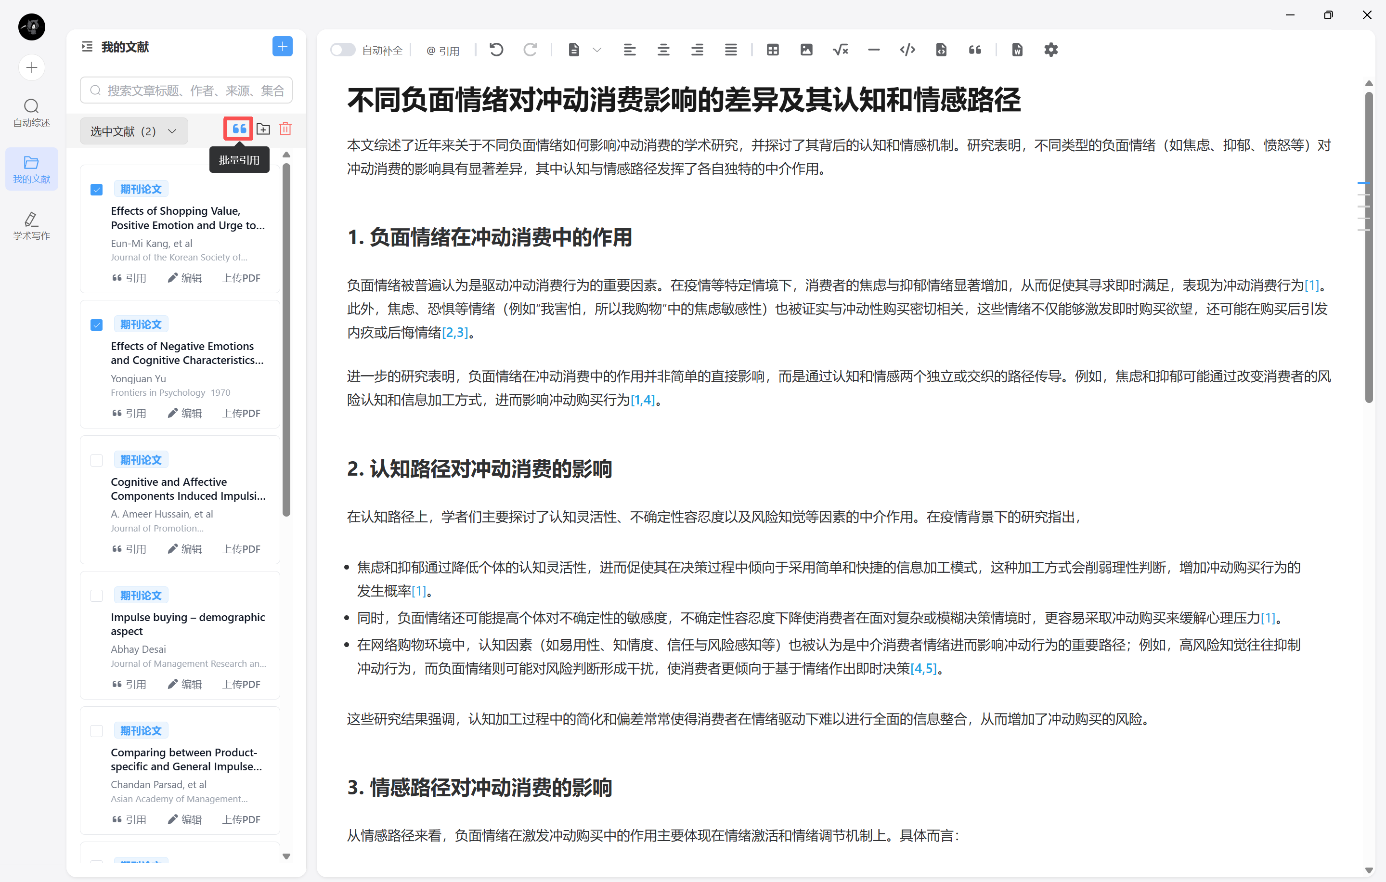
Task: Collapse the 我的文献 panel header icon
Action: [87, 47]
